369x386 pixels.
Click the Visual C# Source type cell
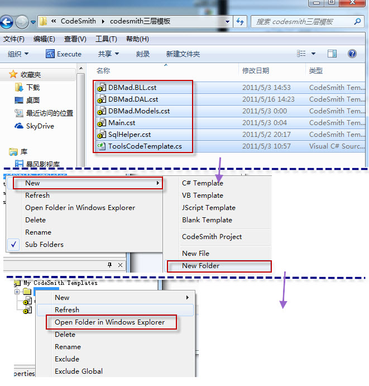[337, 146]
